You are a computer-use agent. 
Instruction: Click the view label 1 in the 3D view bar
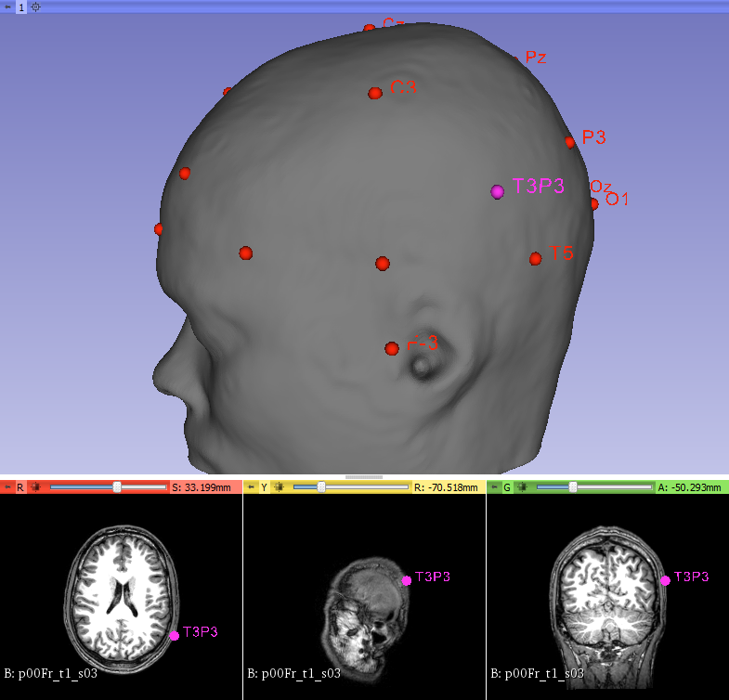pyautogui.click(x=21, y=6)
